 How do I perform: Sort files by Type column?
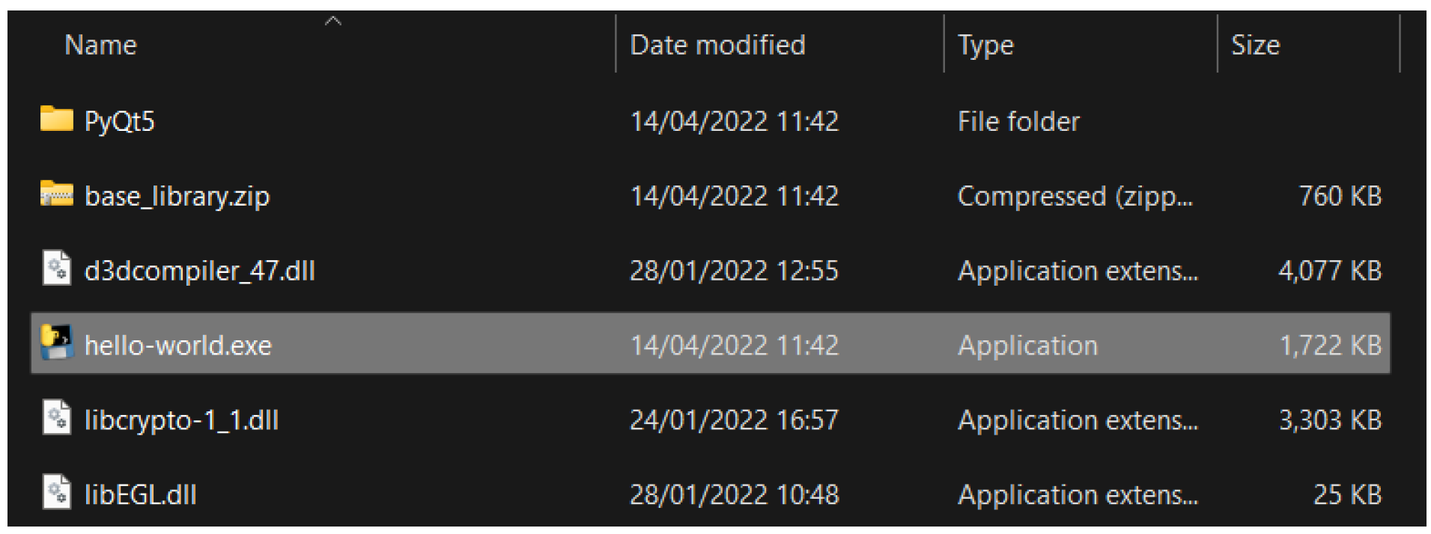click(x=985, y=46)
